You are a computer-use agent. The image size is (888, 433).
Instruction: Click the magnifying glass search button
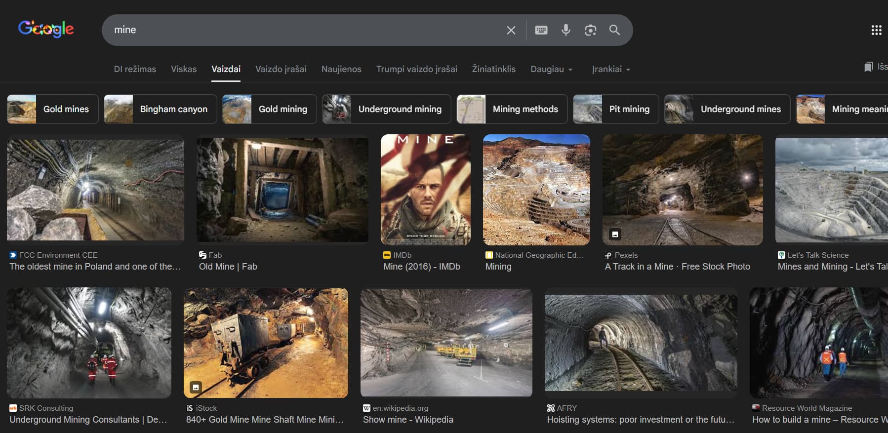(614, 30)
